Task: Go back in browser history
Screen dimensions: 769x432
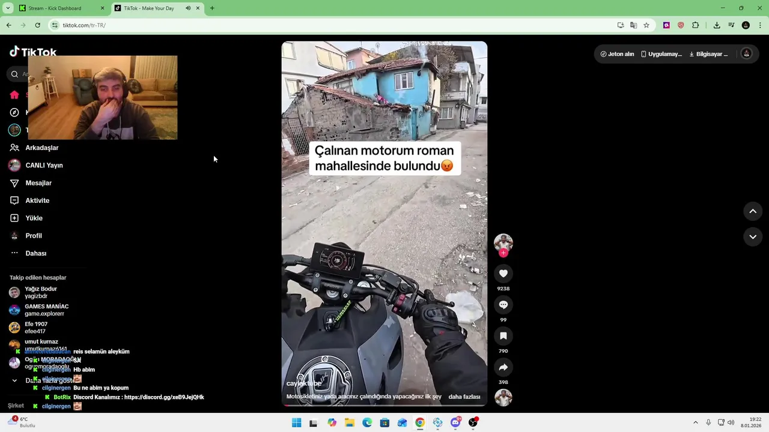Action: click(9, 25)
